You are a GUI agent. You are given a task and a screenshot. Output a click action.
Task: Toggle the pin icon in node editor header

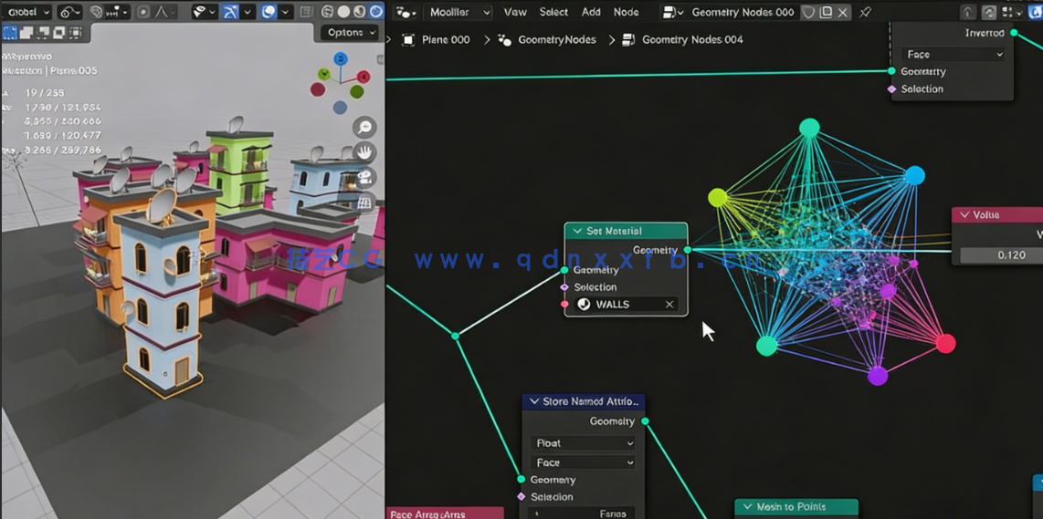click(x=864, y=12)
